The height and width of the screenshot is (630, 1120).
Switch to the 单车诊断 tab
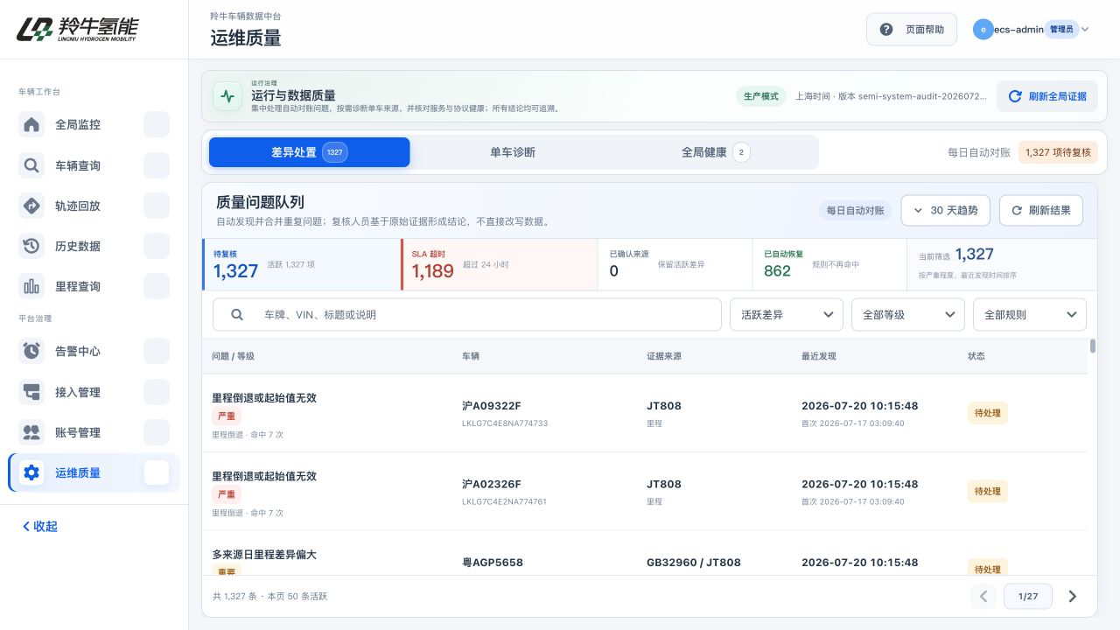[x=513, y=152]
